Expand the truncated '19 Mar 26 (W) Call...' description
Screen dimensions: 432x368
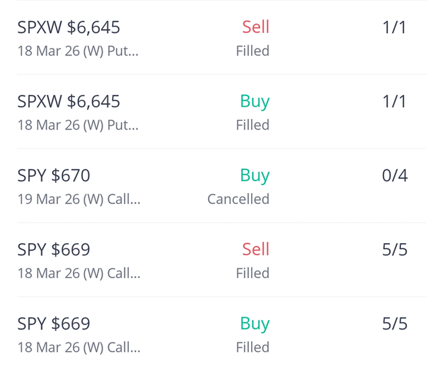[79, 199]
